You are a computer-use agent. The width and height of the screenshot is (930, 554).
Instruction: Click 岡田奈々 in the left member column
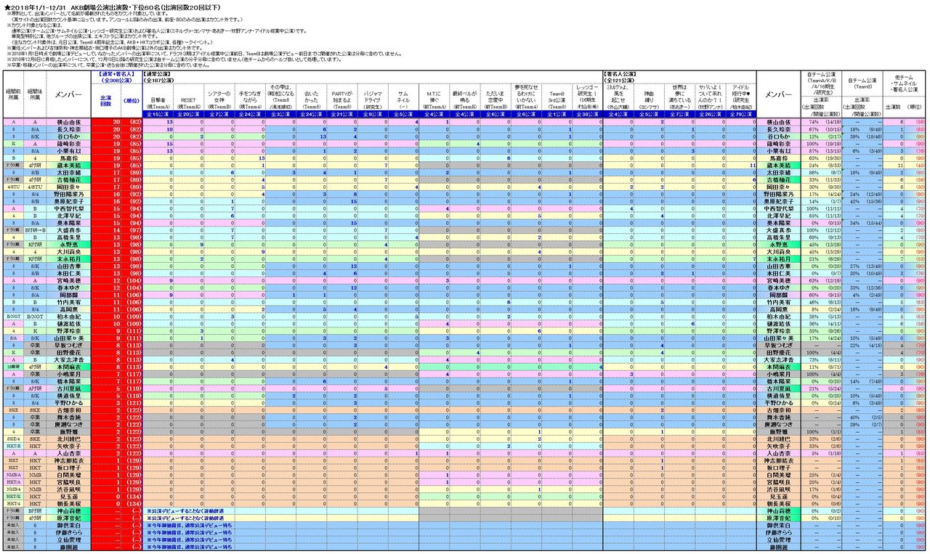click(x=68, y=187)
